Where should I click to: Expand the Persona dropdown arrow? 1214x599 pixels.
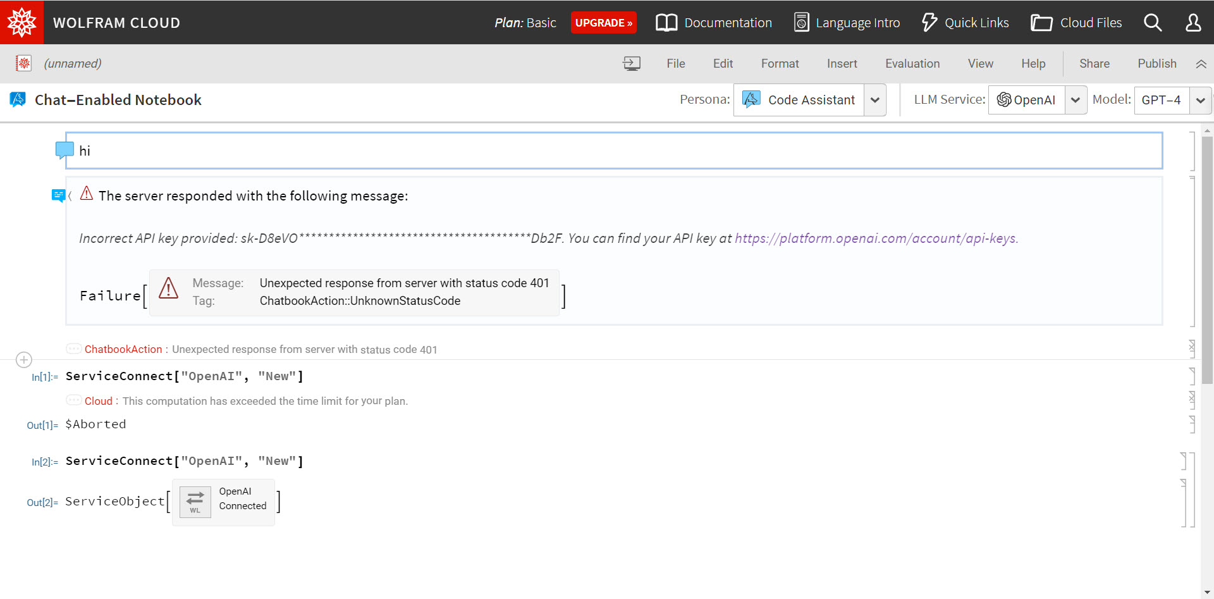point(875,100)
